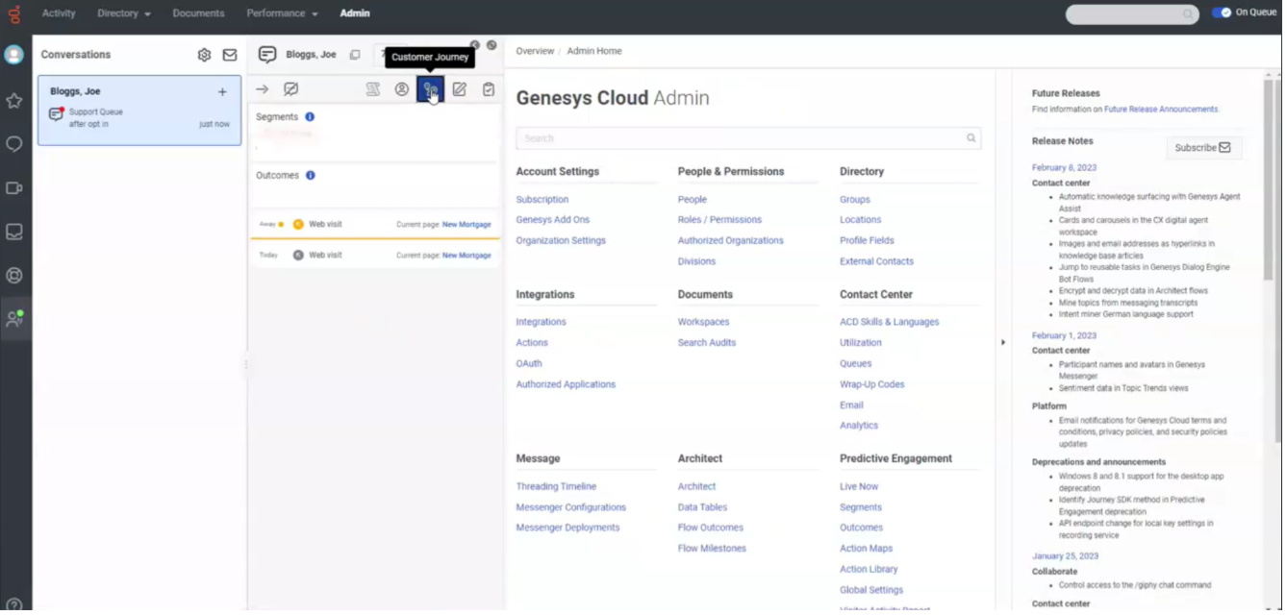Open the Documents menu item
This screenshot has width=1287, height=615.
[198, 13]
